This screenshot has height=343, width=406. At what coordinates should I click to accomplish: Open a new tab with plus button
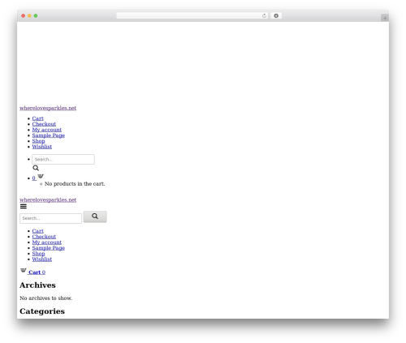pos(385,18)
